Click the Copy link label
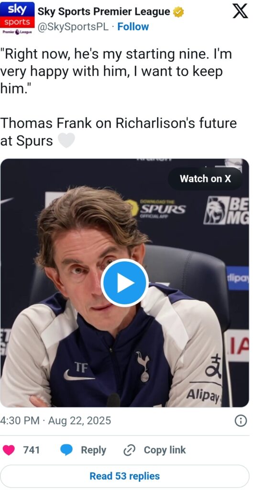The width and height of the screenshot is (255, 490). [165, 450]
